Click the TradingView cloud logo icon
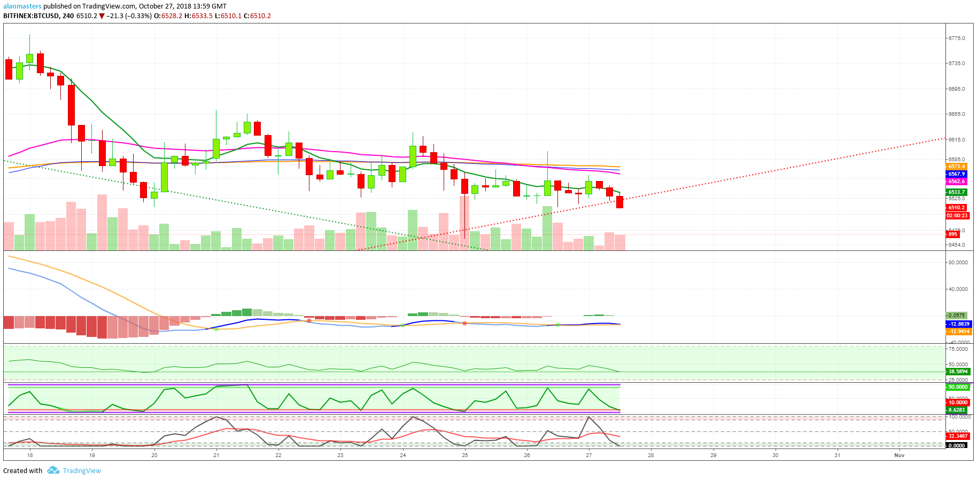The width and height of the screenshot is (977, 480). point(53,470)
